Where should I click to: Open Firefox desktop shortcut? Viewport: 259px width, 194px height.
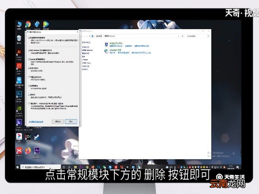(28, 152)
